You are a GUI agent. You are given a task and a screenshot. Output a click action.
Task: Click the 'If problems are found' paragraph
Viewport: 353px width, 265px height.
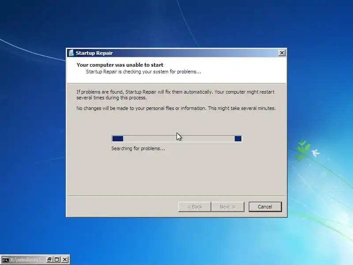175,95
